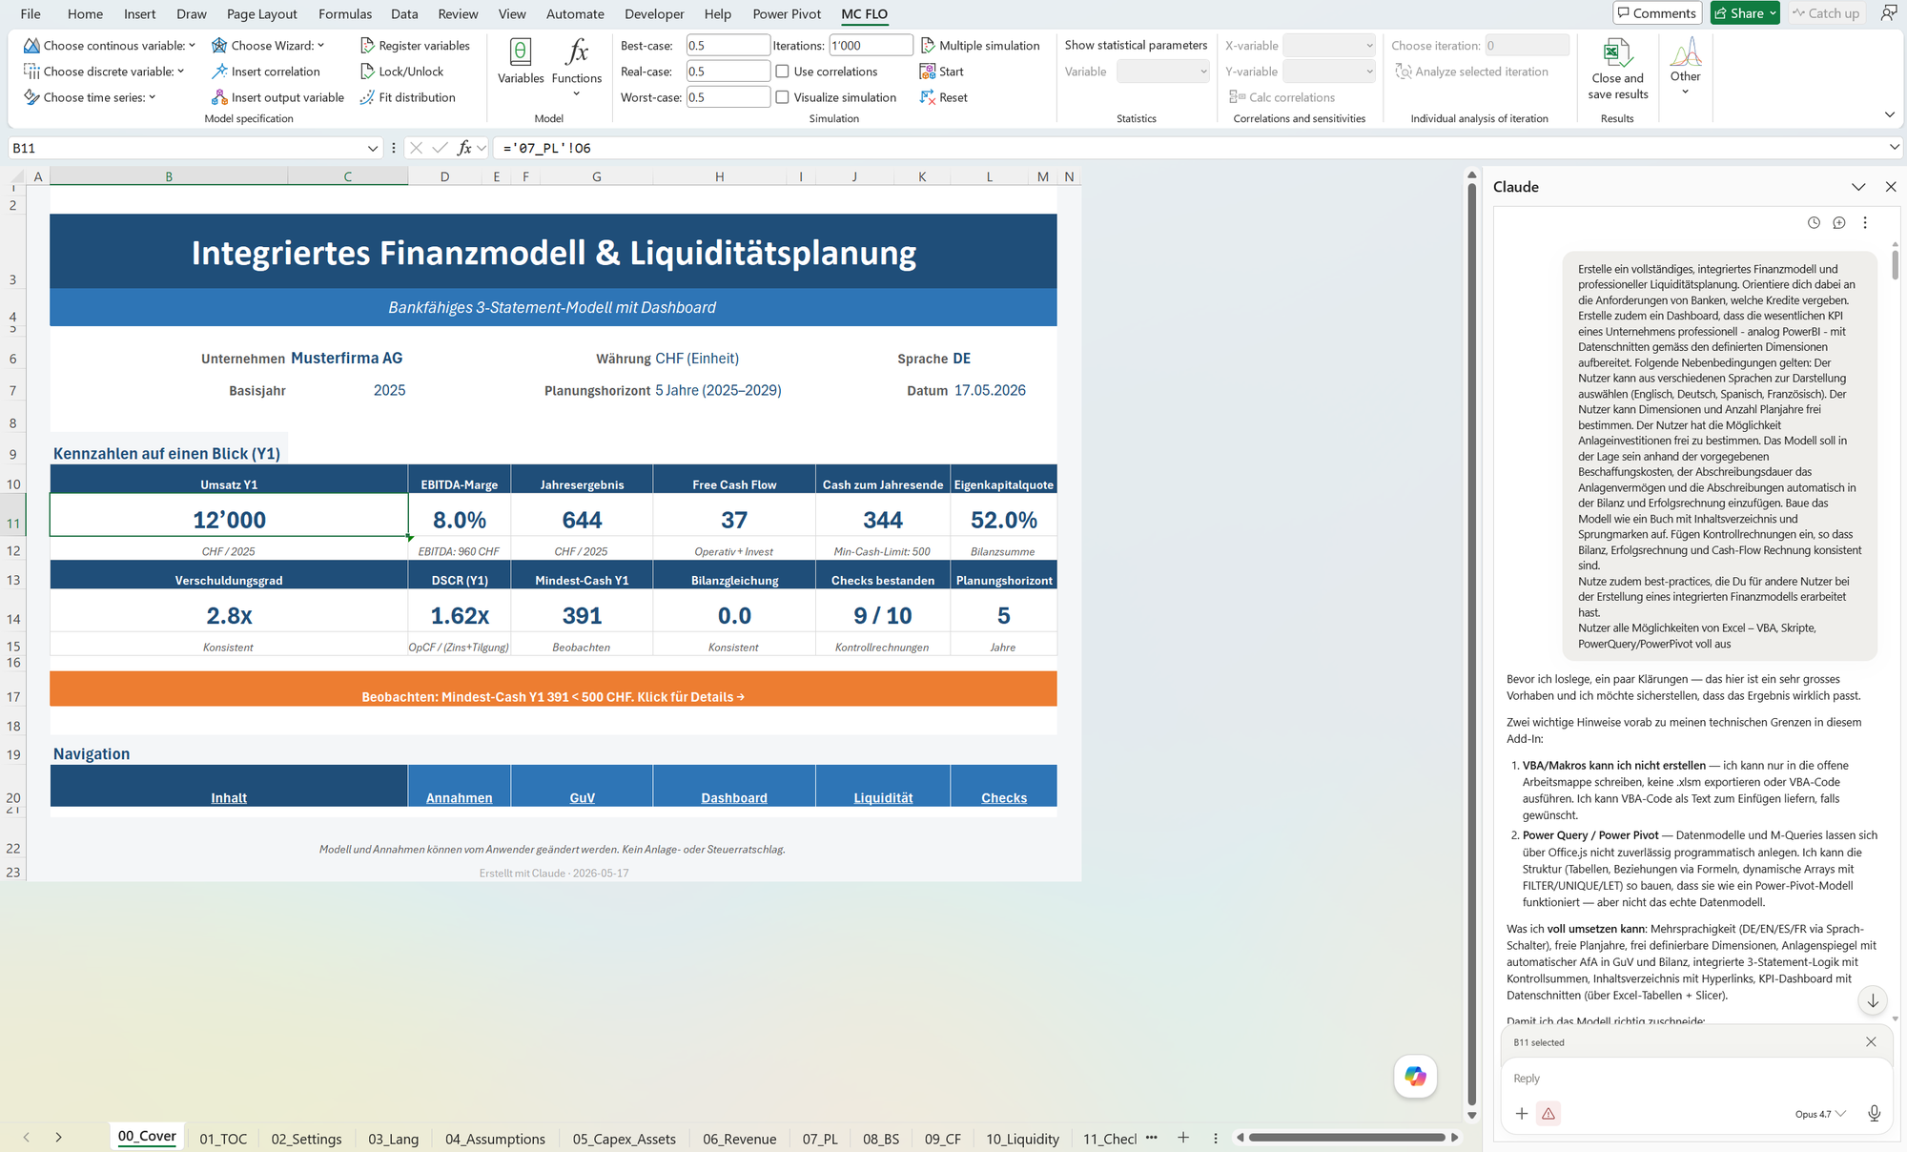
Task: Click the Reply text box in Claude
Action: click(x=1696, y=1079)
